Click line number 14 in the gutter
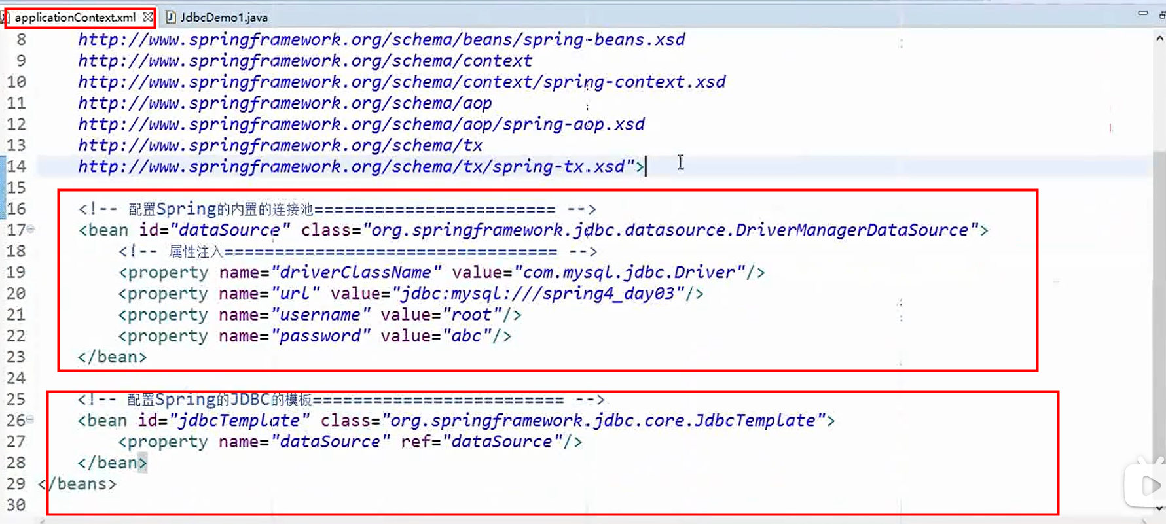 pos(16,167)
